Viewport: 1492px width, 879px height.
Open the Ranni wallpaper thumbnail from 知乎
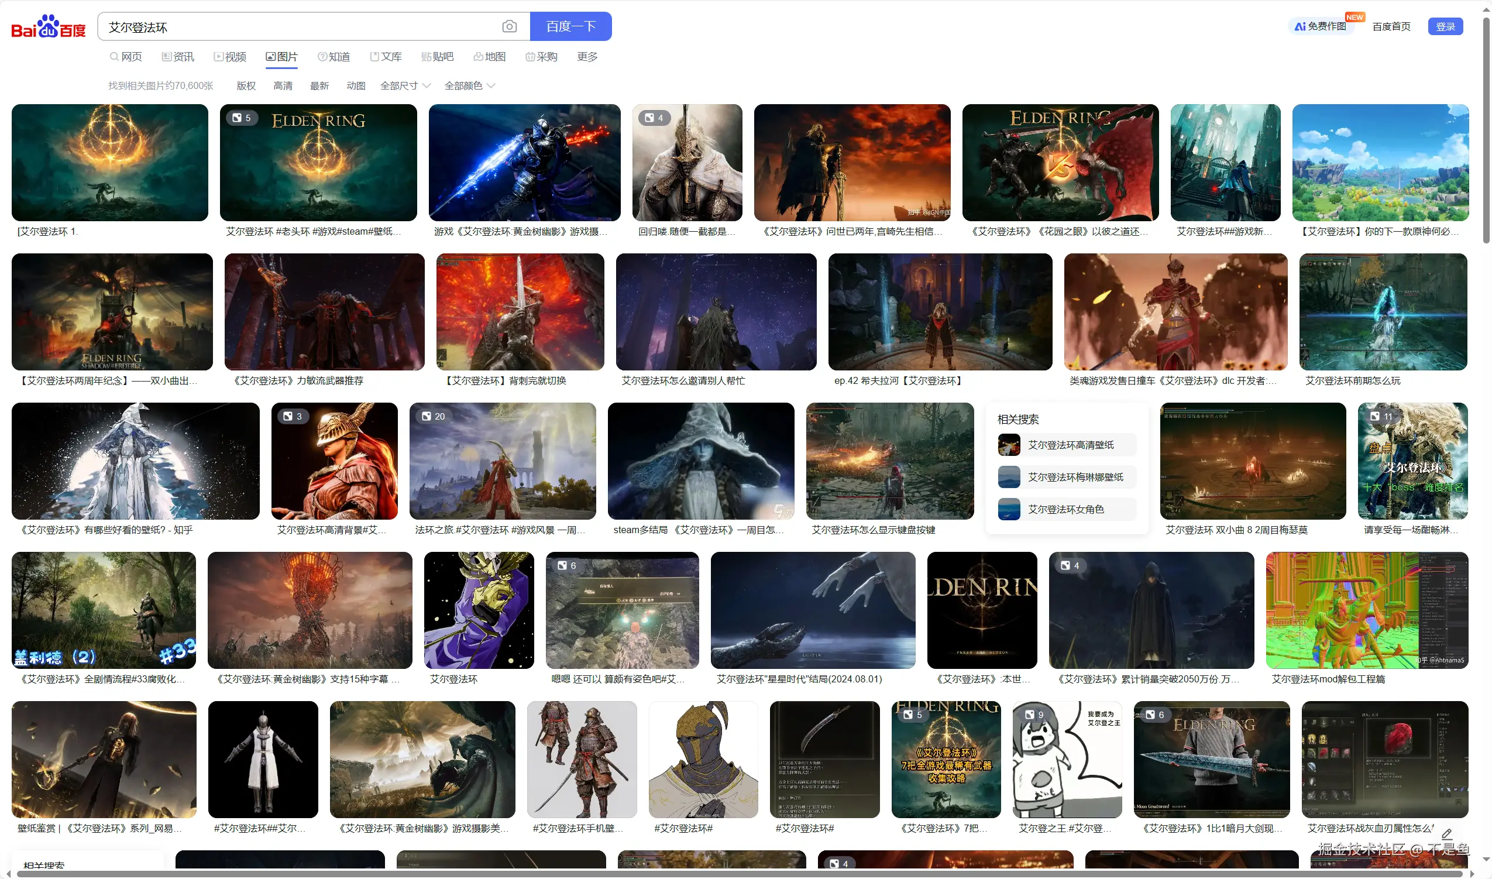click(135, 461)
